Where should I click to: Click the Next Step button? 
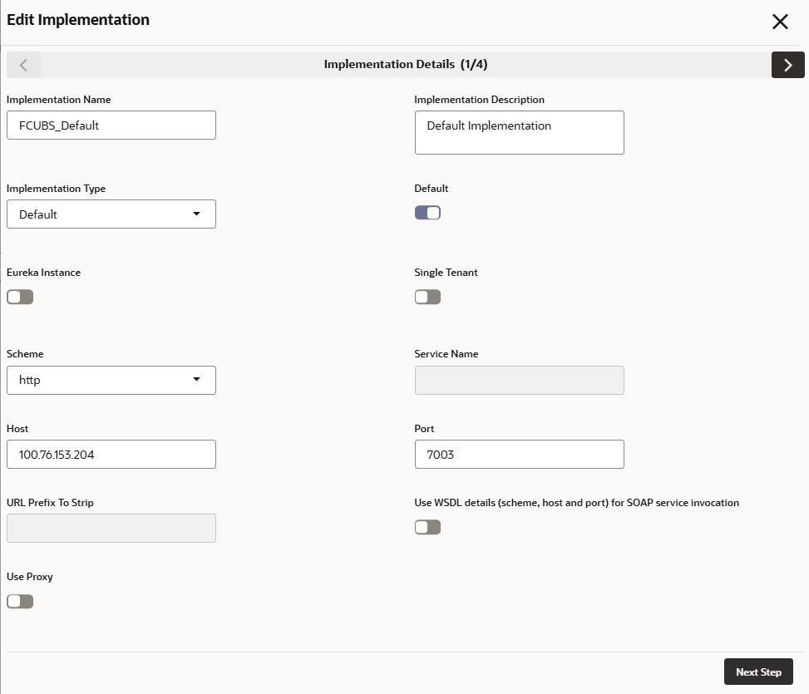(x=758, y=672)
